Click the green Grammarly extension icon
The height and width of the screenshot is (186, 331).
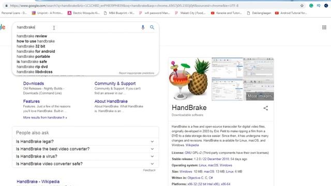[x=311, y=6]
